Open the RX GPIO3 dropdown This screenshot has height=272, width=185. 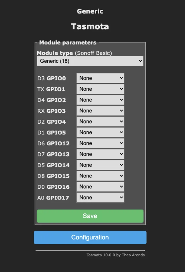coord(100,111)
